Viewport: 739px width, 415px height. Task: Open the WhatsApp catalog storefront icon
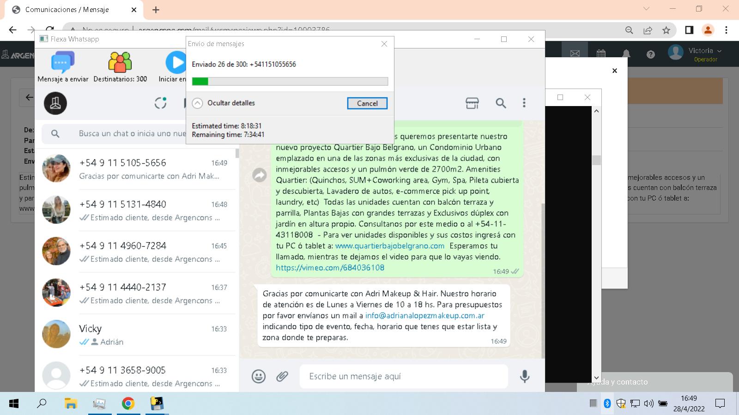click(472, 103)
